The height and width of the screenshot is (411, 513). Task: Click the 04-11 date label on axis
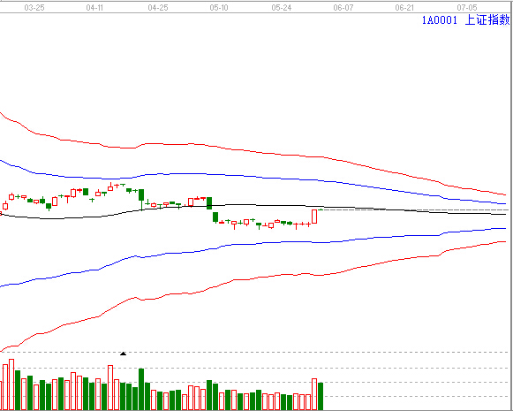(94, 8)
